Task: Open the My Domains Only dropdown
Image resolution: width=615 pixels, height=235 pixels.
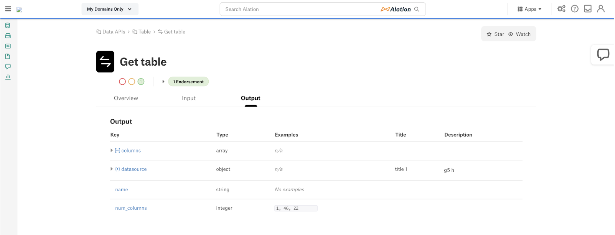Action: click(110, 9)
